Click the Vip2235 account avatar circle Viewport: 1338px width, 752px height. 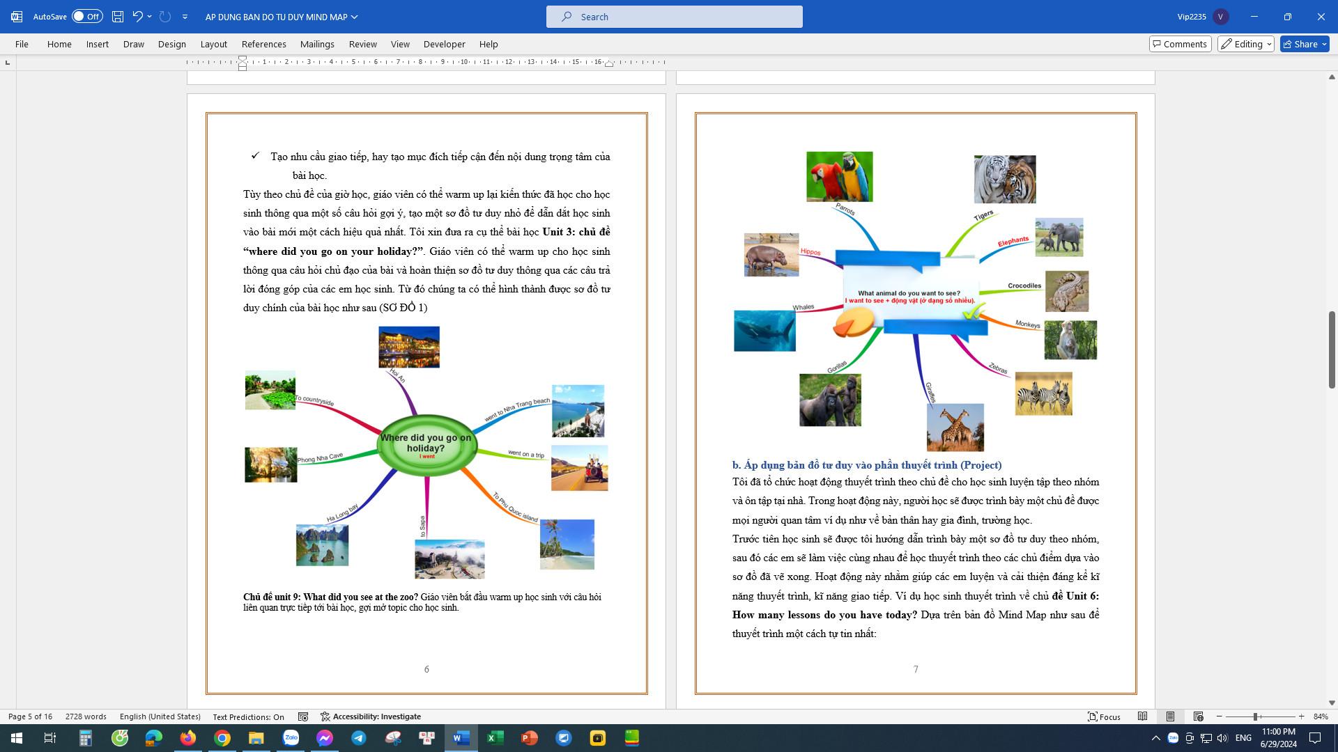click(x=1220, y=17)
